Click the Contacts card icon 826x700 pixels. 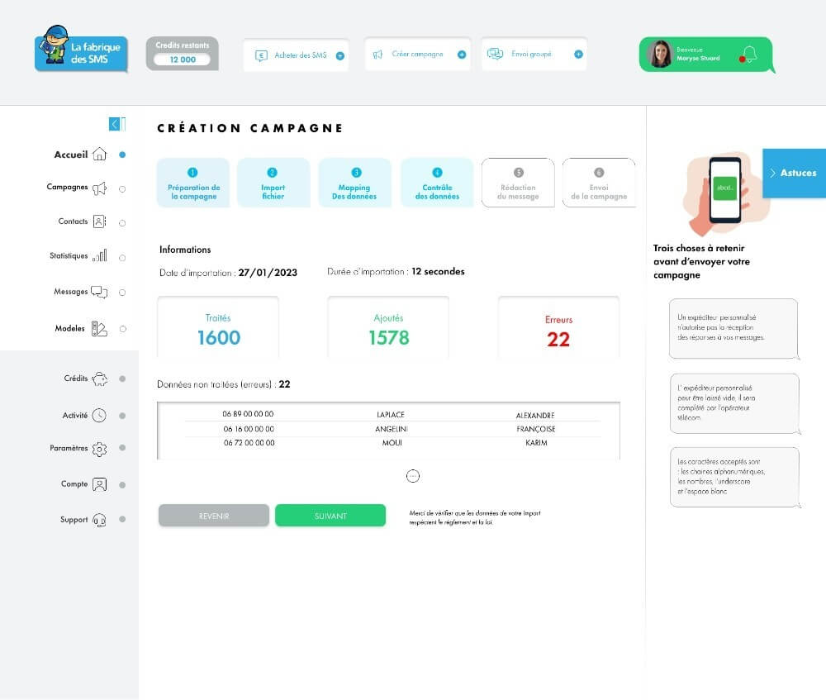(x=99, y=221)
